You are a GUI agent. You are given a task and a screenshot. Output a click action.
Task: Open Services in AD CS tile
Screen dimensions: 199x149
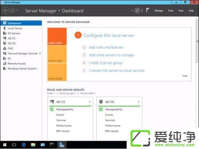pyautogui.click(x=61, y=120)
